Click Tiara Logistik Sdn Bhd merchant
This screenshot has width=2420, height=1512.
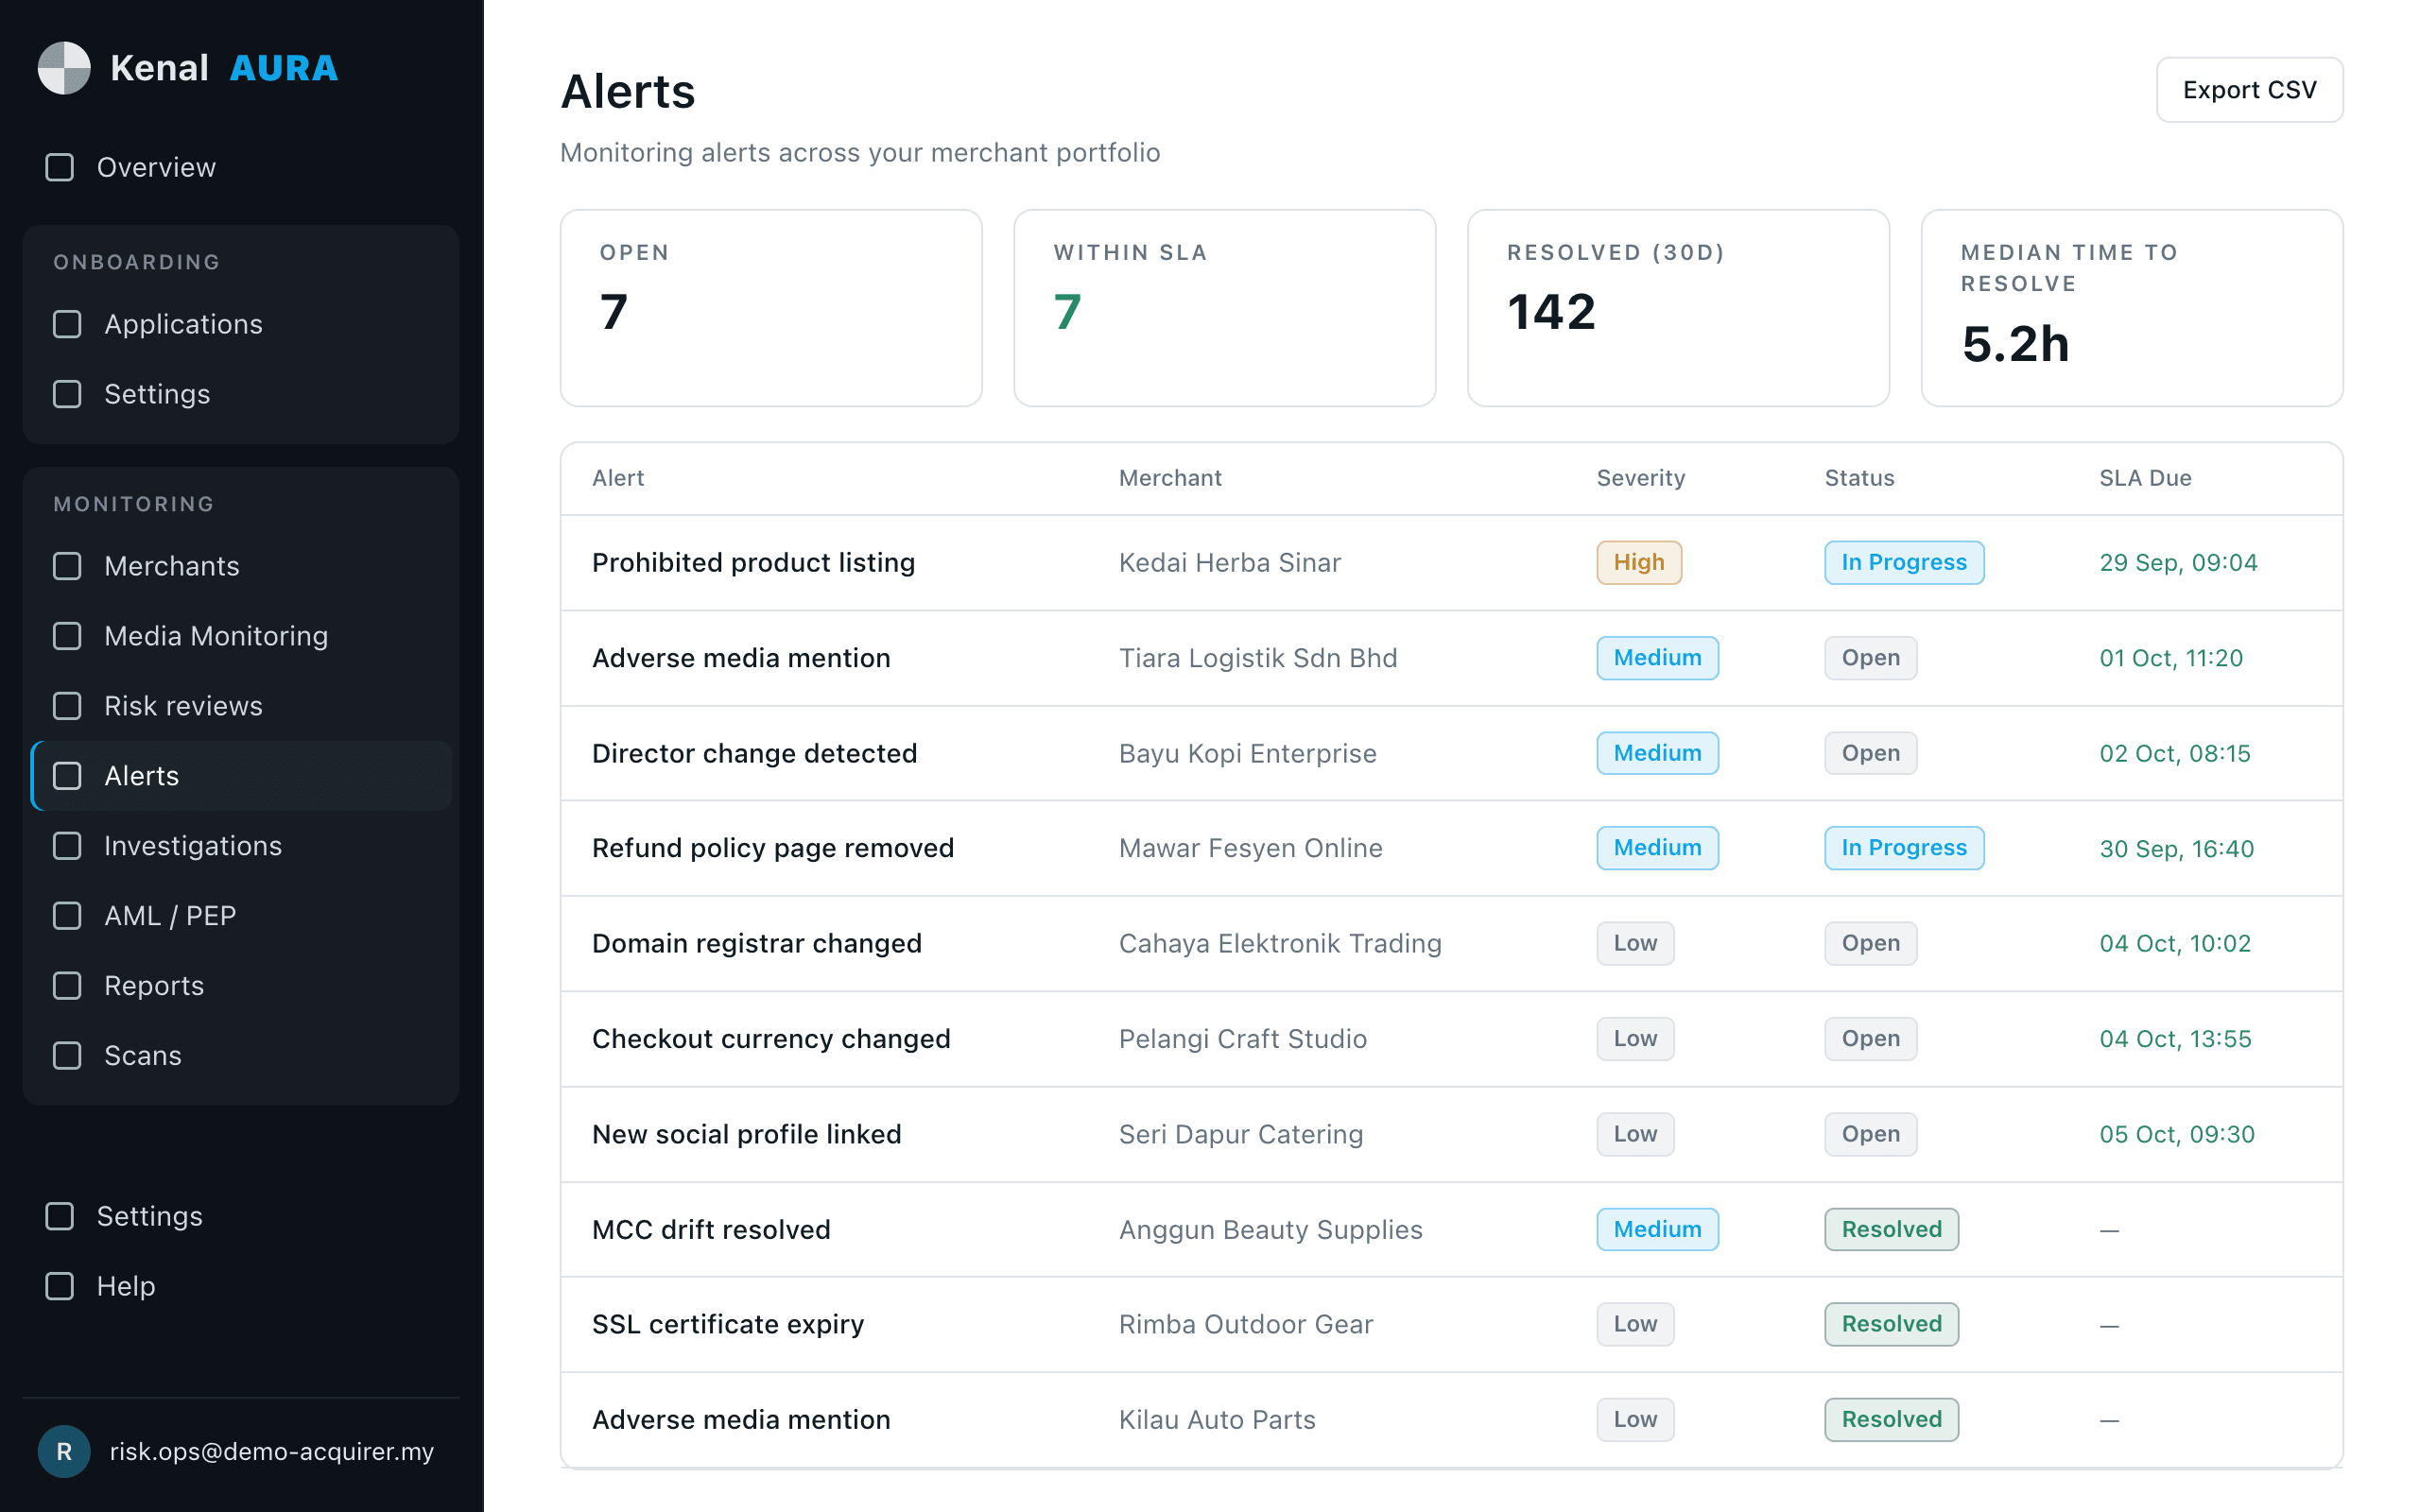click(x=1257, y=658)
